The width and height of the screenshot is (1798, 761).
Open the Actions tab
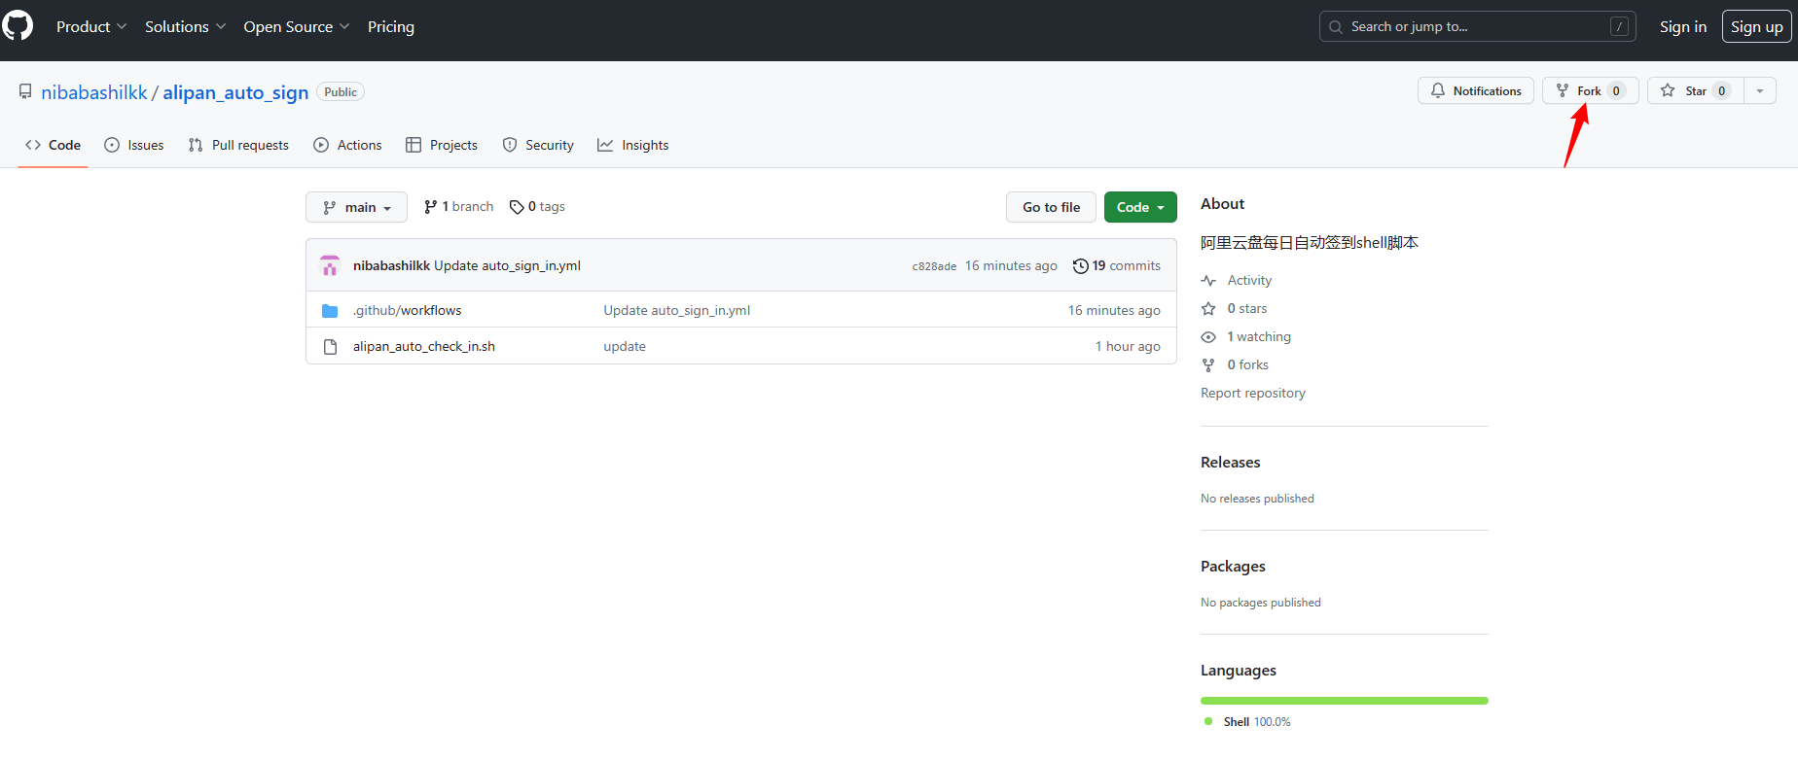coord(347,145)
